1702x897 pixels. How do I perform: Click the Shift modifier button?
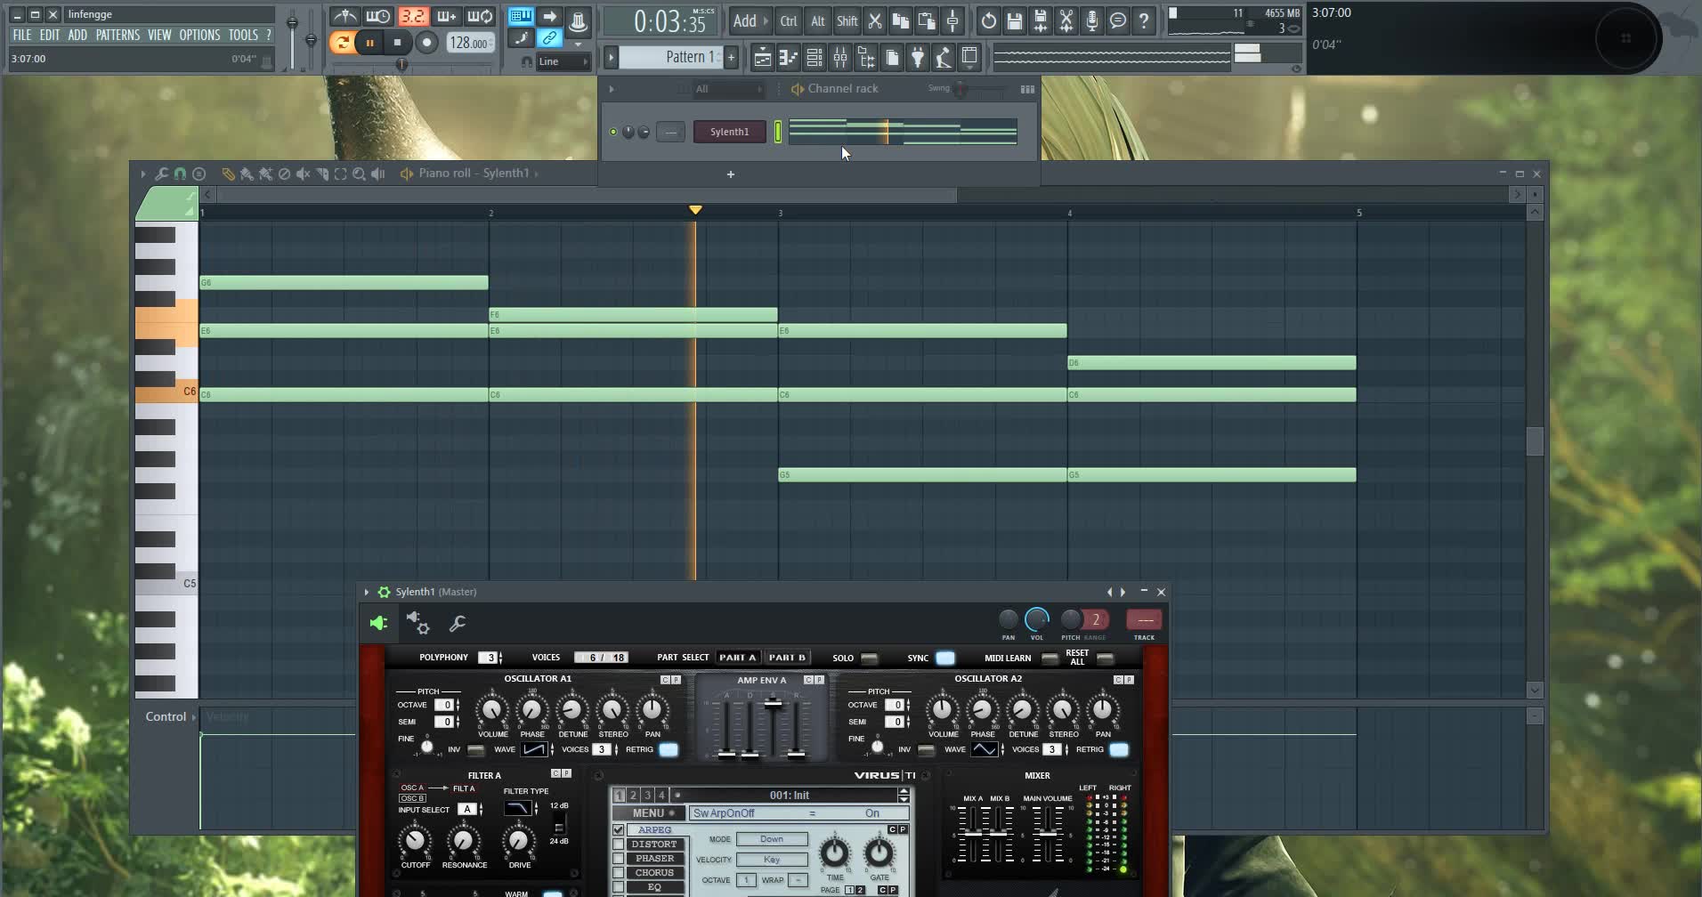point(847,20)
